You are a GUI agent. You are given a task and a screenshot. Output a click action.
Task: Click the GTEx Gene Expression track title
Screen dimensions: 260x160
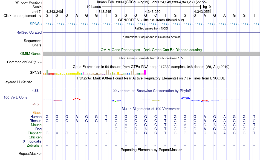coord(151,67)
